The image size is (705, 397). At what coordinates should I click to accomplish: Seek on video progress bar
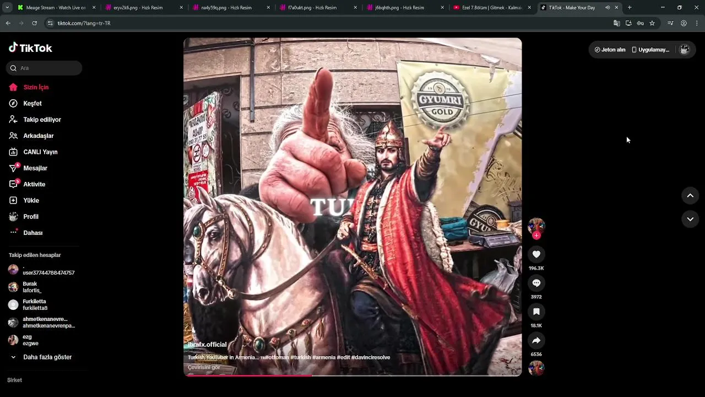[352, 375]
